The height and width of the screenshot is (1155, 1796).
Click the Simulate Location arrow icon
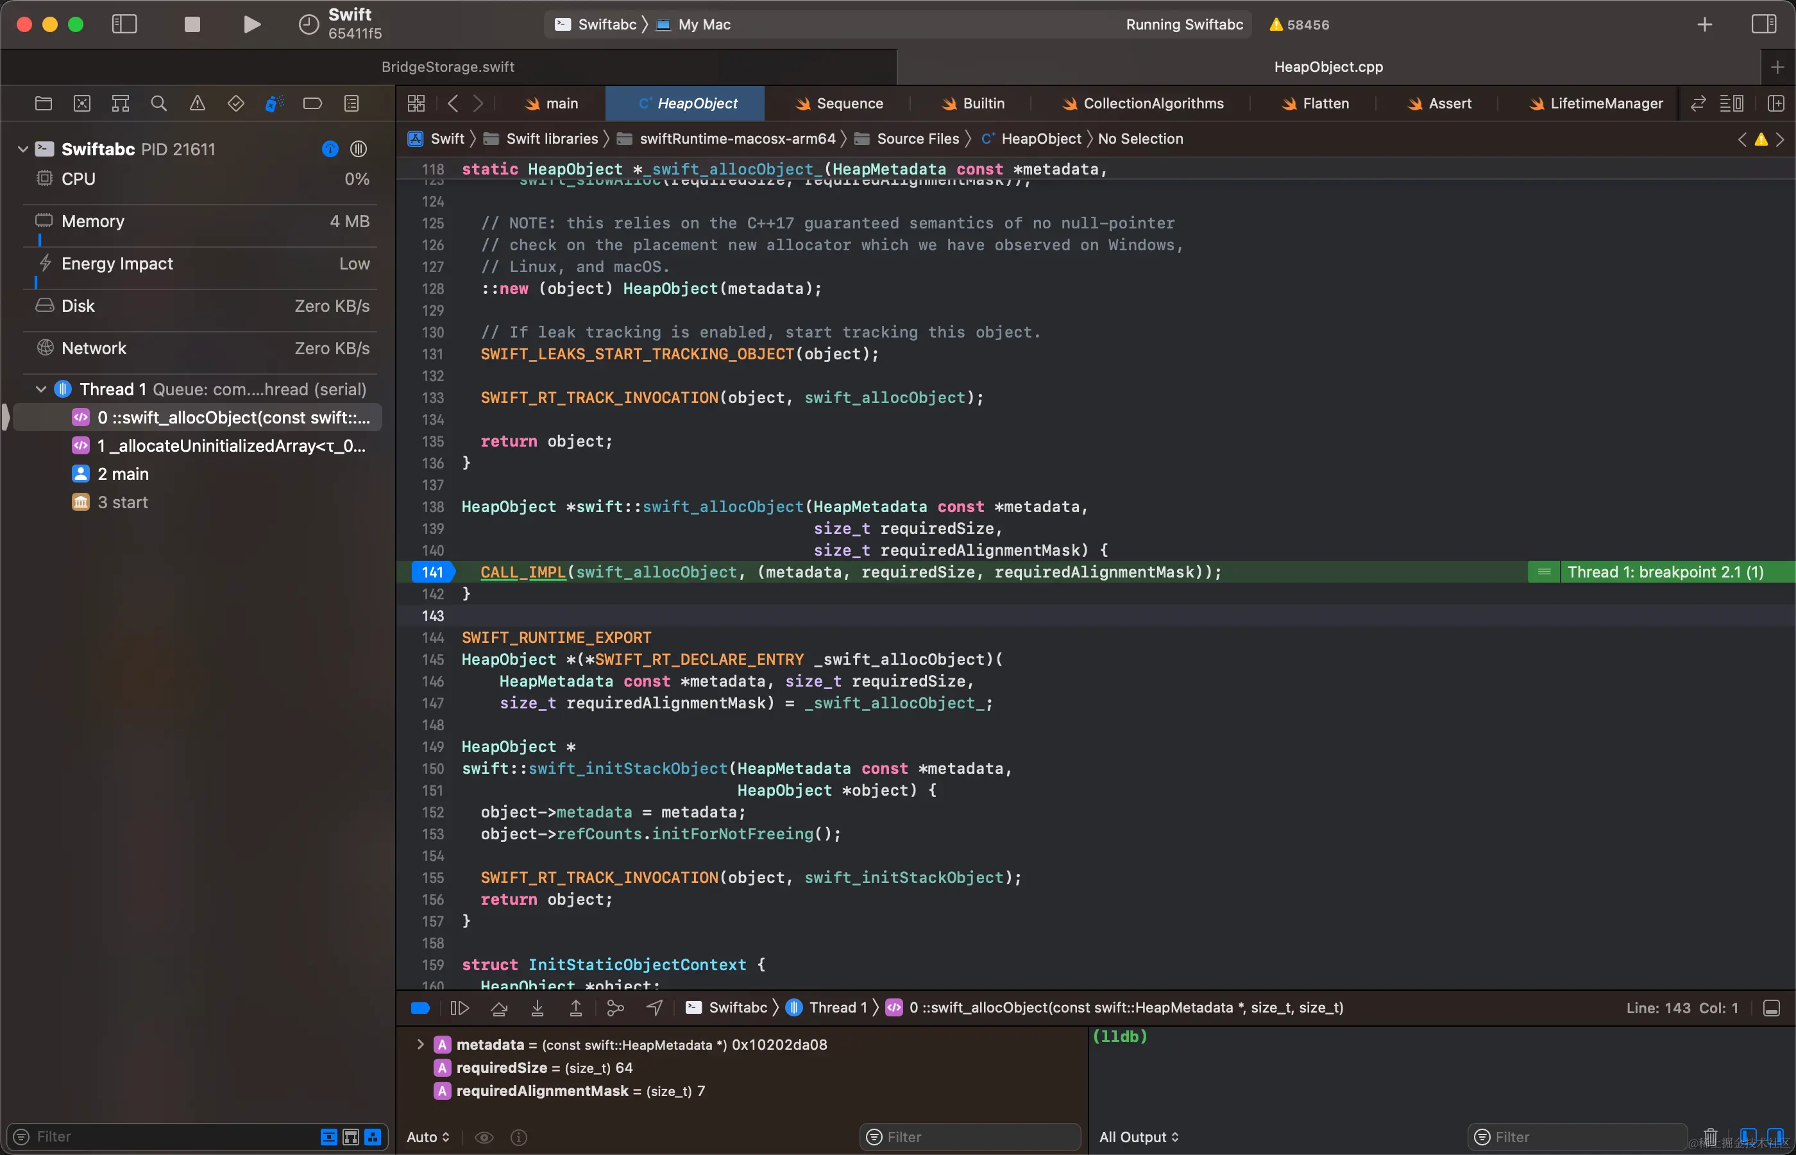[654, 1008]
